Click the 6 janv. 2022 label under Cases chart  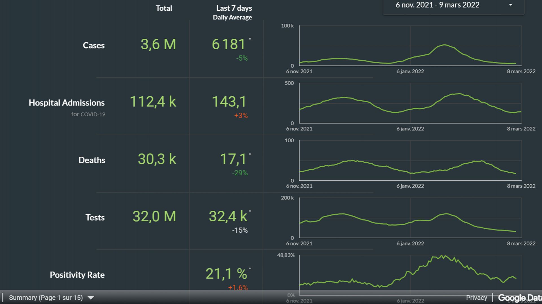tap(410, 71)
